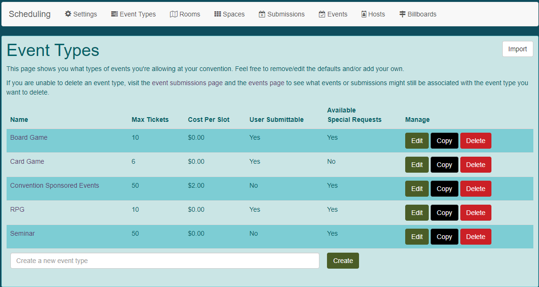The image size is (539, 287).
Task: Open Convention Sponsored Events event type
Action: click(x=55, y=185)
